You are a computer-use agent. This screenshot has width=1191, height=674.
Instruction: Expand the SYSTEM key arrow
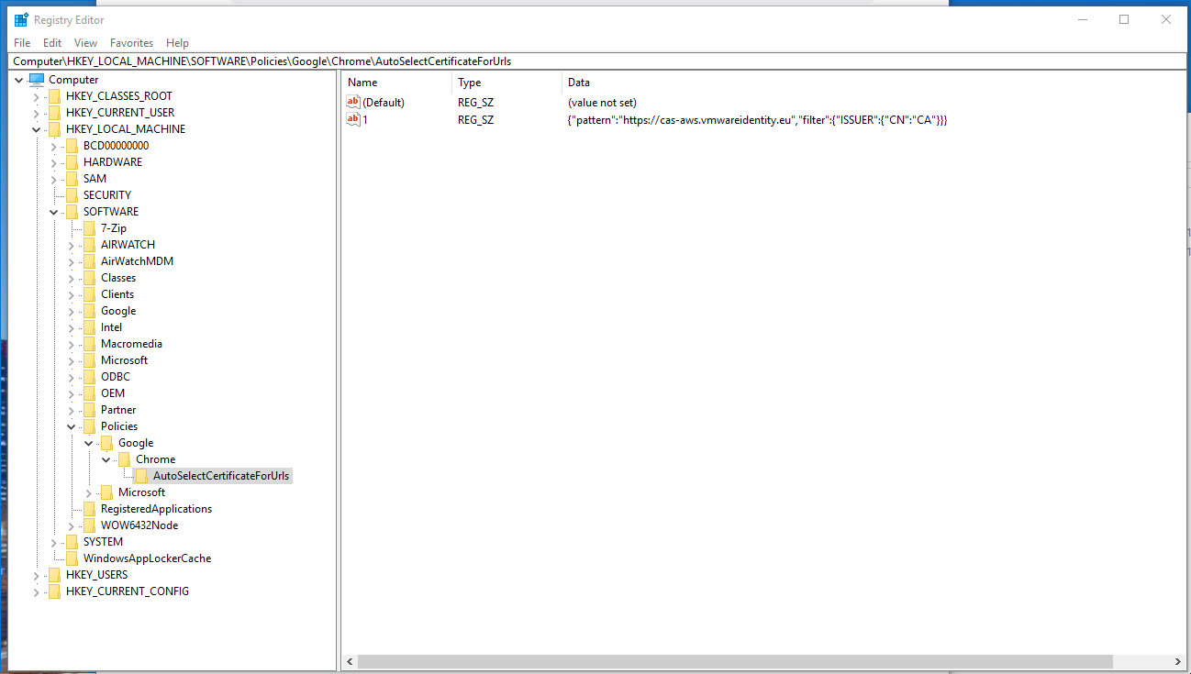[53, 542]
